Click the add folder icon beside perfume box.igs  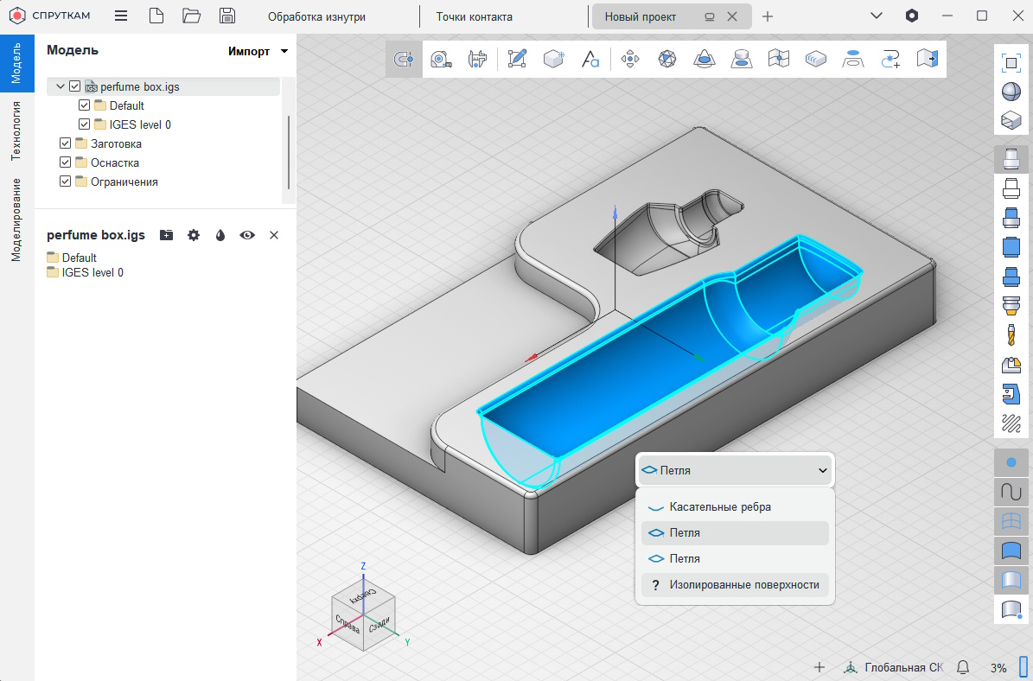click(166, 235)
